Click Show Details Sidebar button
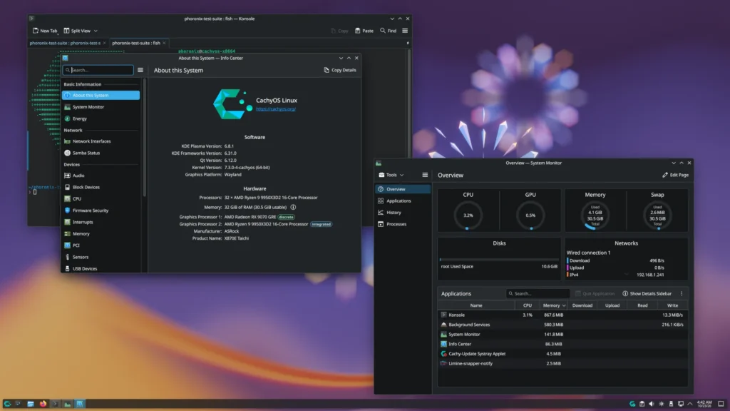This screenshot has width=730, height=411. [647, 293]
